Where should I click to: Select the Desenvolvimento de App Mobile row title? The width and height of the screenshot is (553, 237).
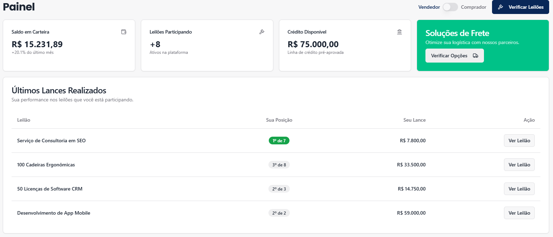pos(54,213)
